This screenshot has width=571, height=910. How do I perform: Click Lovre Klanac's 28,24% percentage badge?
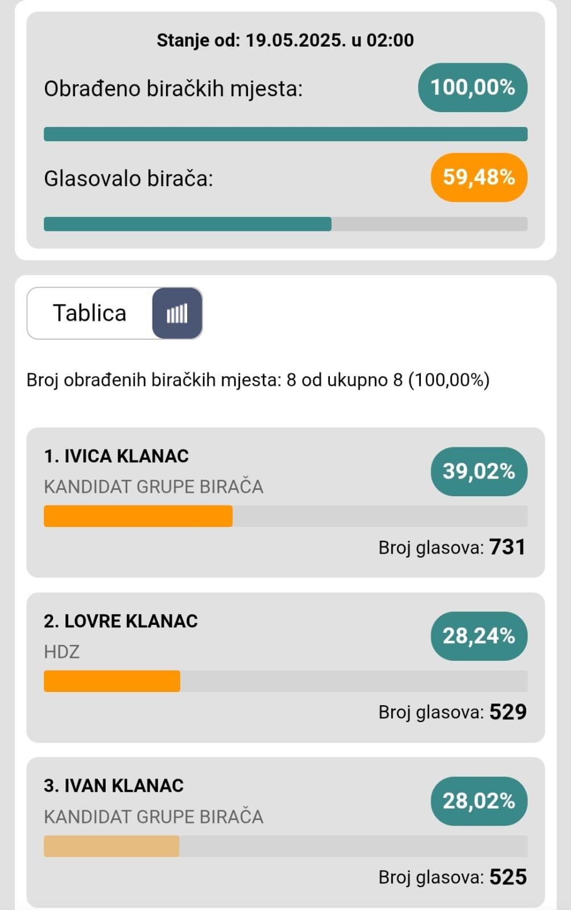click(479, 636)
